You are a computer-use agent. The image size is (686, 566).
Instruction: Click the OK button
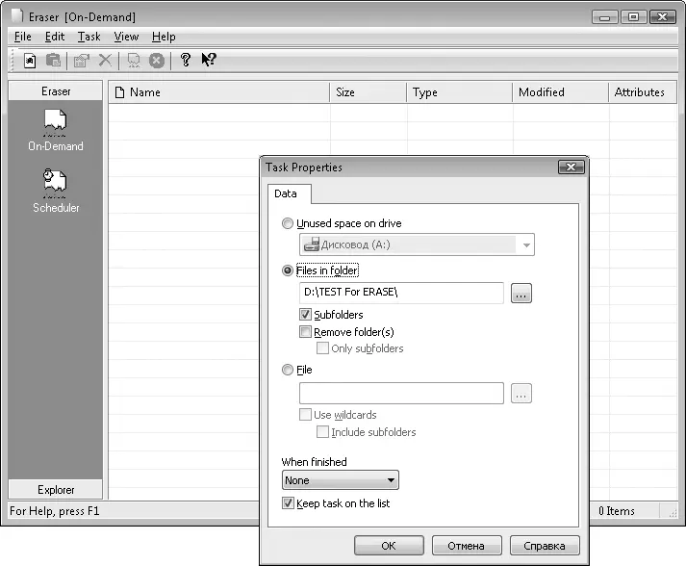(x=389, y=546)
